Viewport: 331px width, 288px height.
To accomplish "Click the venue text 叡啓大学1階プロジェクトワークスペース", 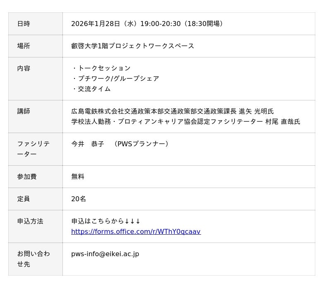I will click(x=132, y=46).
